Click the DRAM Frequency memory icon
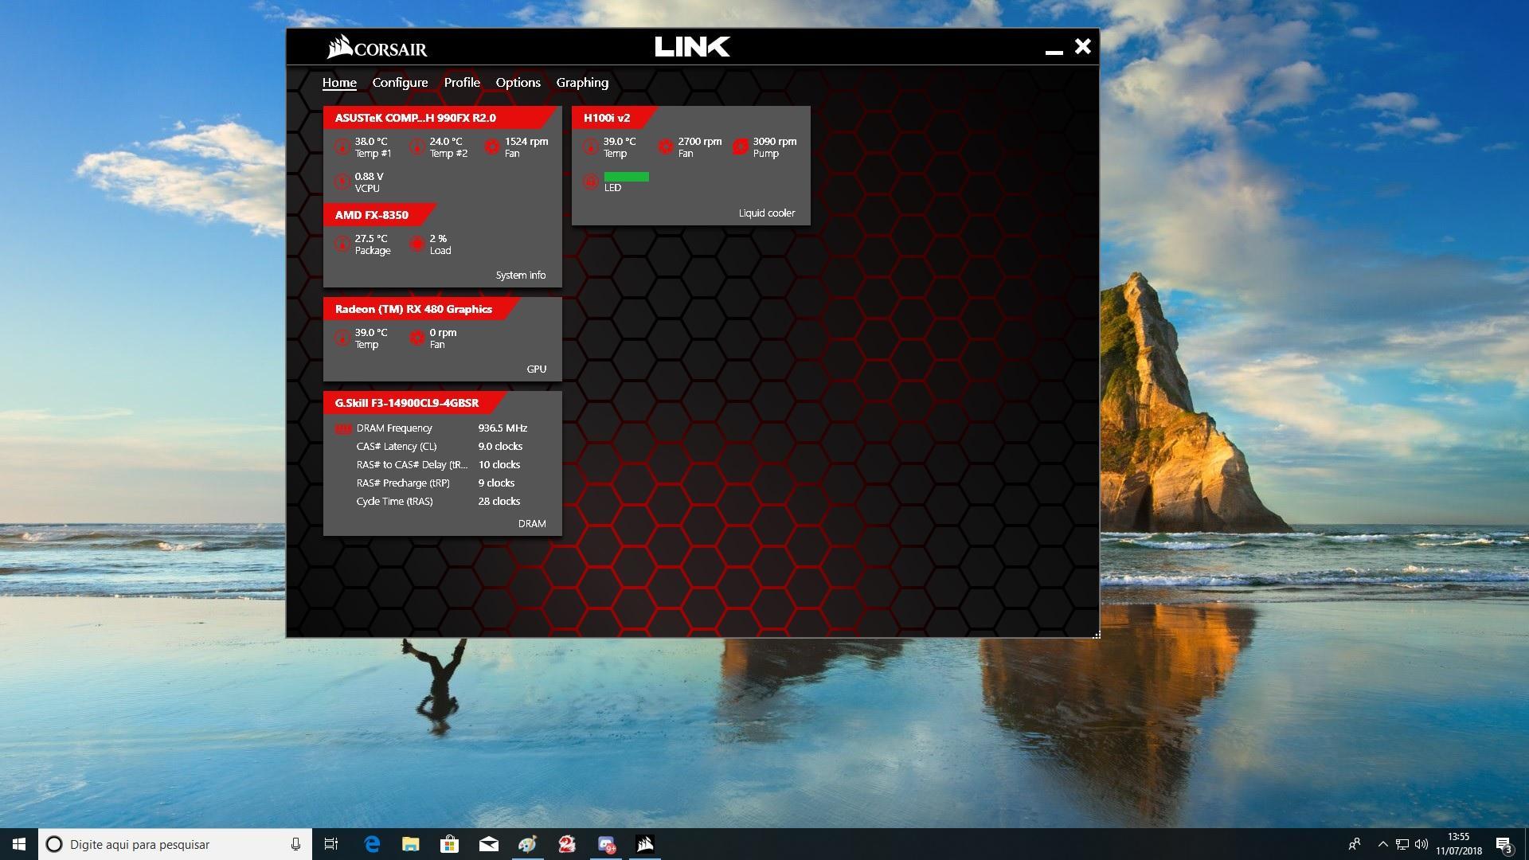This screenshot has width=1529, height=860. click(343, 428)
